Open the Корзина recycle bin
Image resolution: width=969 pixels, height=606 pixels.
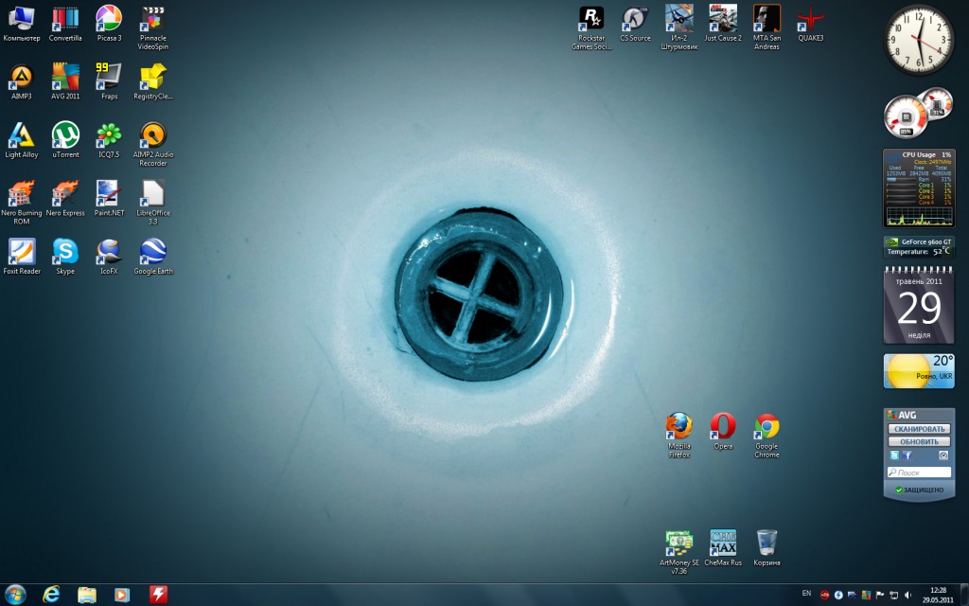point(766,548)
